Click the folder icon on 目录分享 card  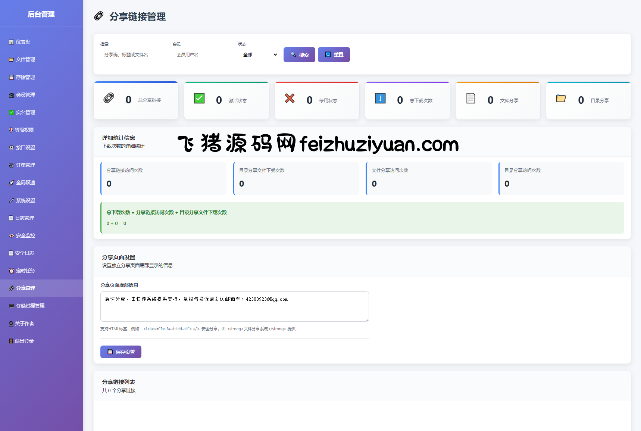point(561,98)
